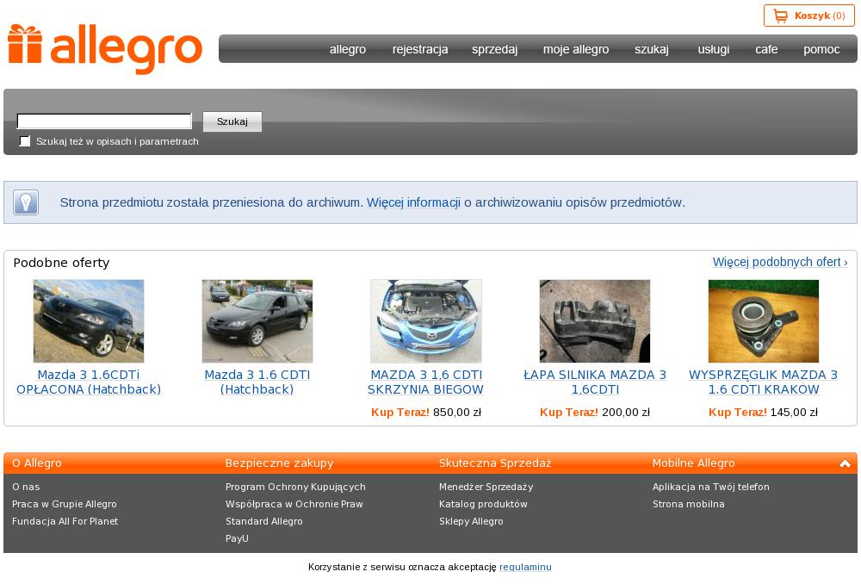Click the Szukaj search button
Viewport: 861px width, 584px height.
tap(232, 121)
